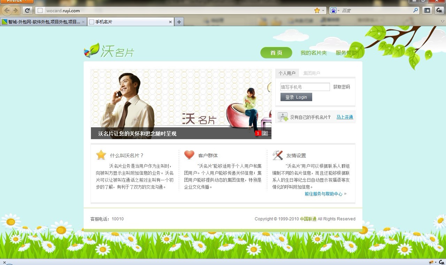Click the ladybug add-on icon in the status bar

(431, 262)
